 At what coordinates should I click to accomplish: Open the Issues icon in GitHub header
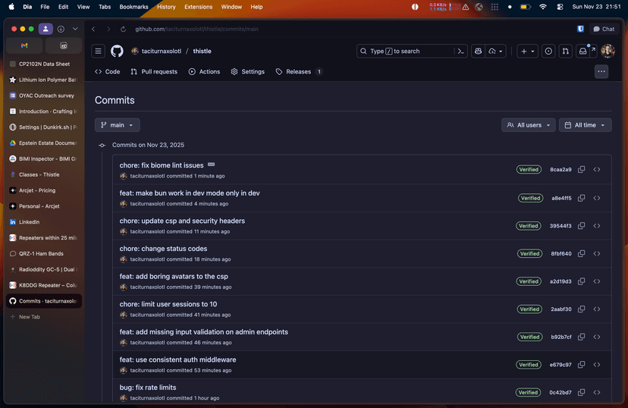(x=548, y=52)
